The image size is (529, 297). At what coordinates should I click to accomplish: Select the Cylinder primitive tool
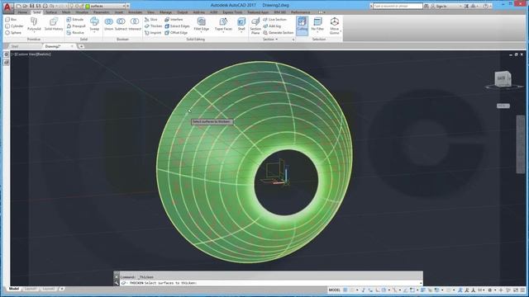(14, 26)
